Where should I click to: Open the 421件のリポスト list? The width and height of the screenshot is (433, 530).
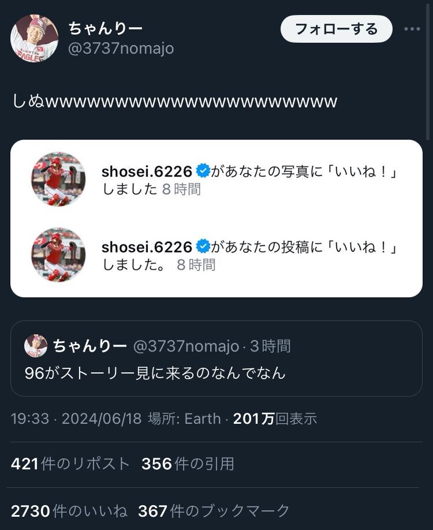(70, 464)
